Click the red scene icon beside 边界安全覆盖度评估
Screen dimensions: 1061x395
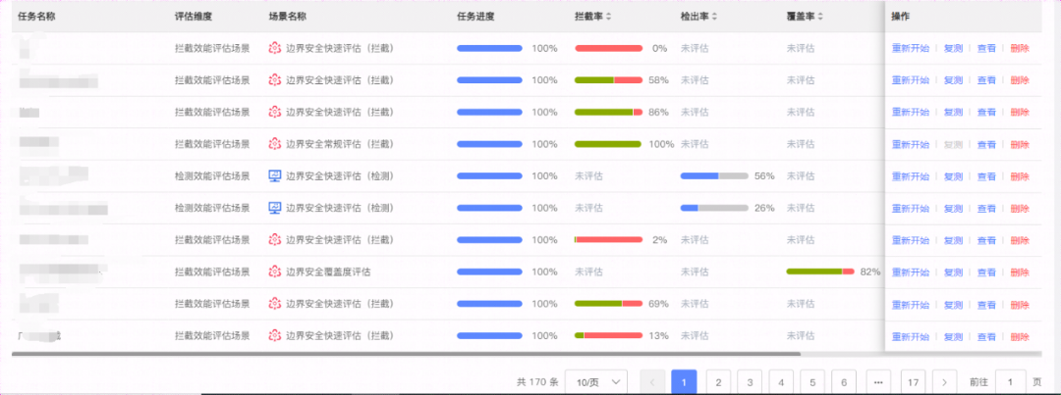pyautogui.click(x=275, y=272)
